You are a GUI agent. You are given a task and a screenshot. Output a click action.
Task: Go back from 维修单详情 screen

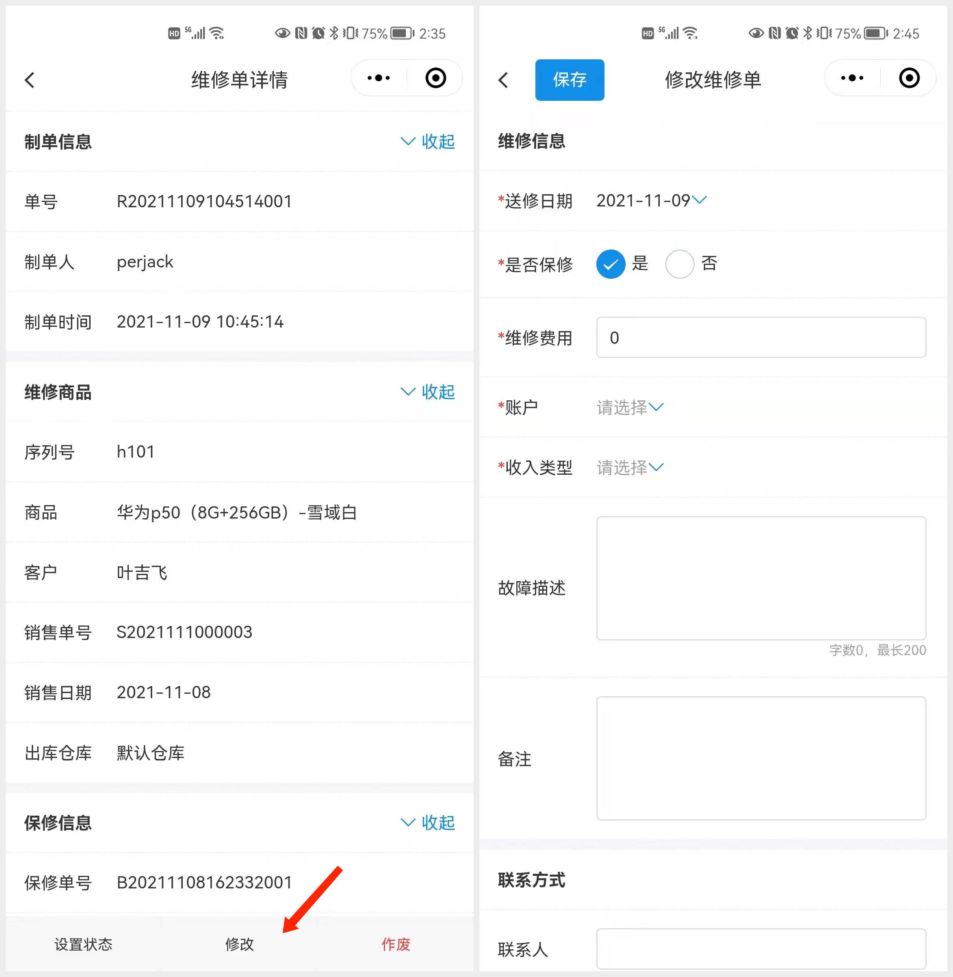click(30, 80)
